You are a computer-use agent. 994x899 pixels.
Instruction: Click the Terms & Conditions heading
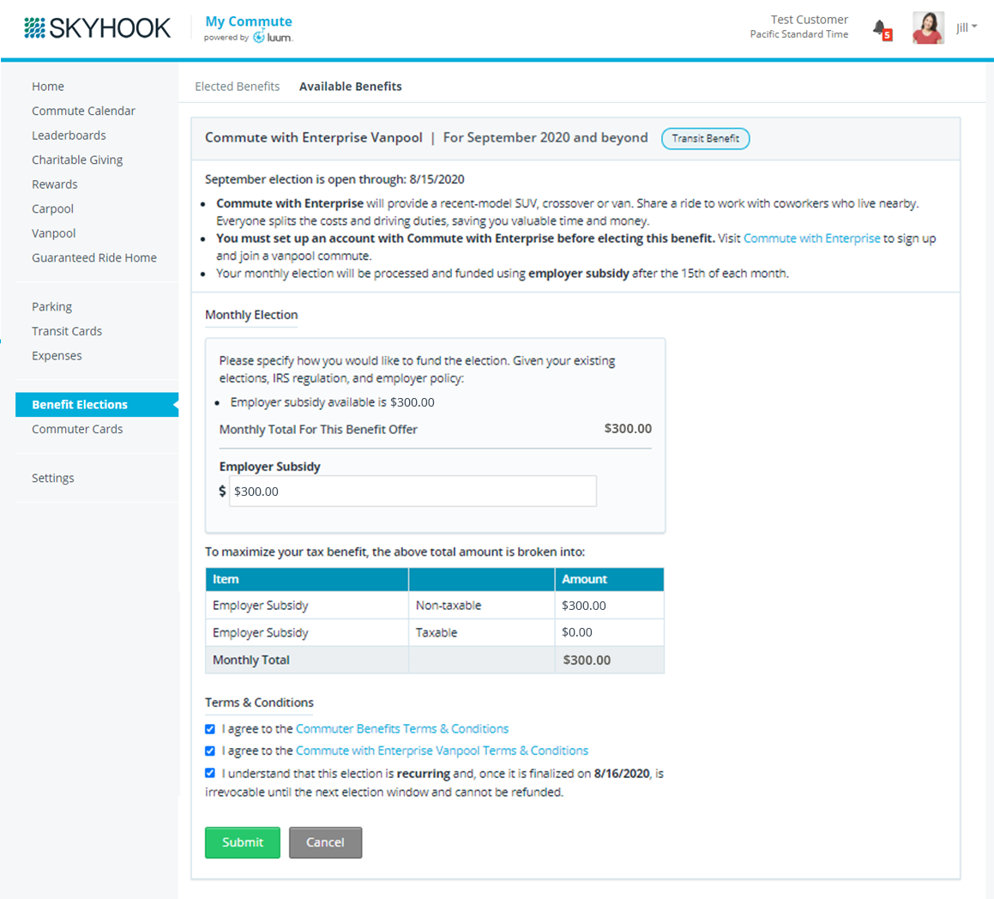tap(259, 703)
